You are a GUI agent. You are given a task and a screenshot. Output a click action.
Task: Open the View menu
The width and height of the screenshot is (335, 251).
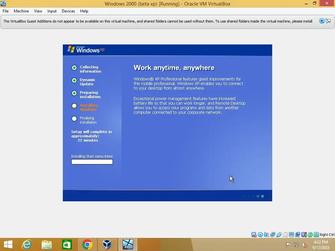38,11
